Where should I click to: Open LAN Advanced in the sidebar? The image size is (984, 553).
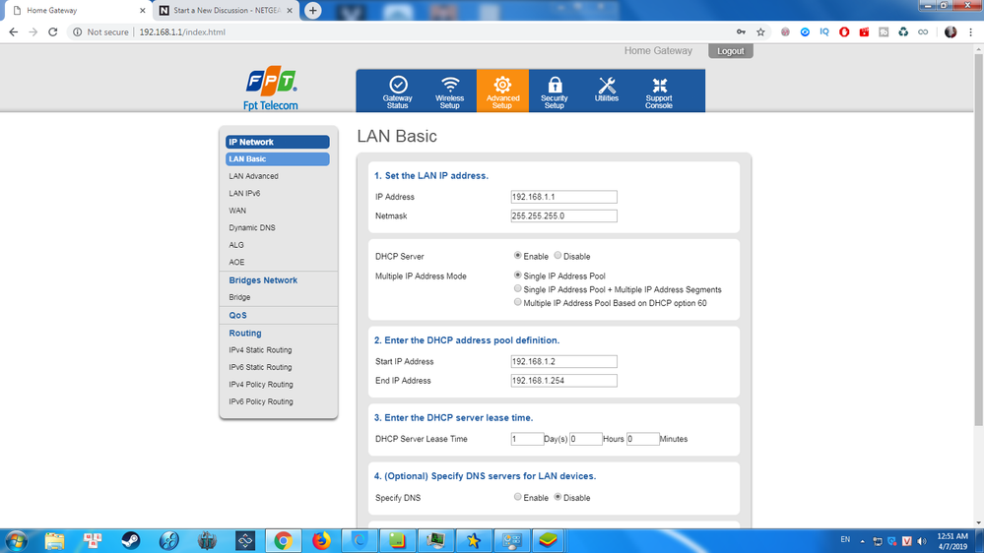[x=253, y=176]
